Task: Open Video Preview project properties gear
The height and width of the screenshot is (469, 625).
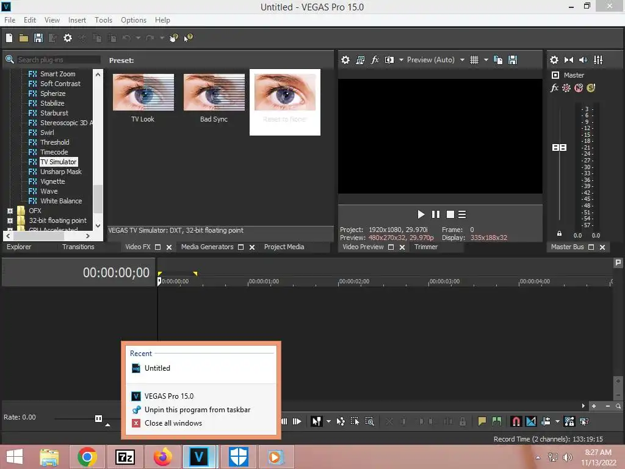Action: coord(345,60)
